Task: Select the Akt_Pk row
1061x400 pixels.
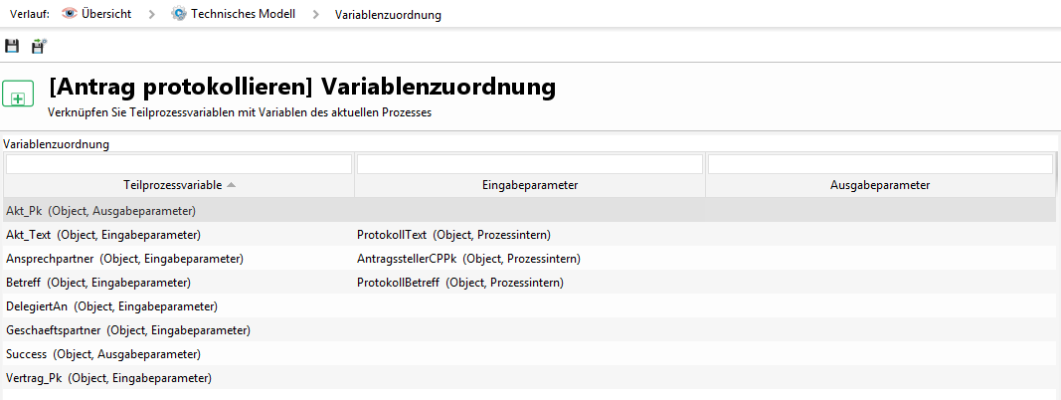Action: coord(100,211)
